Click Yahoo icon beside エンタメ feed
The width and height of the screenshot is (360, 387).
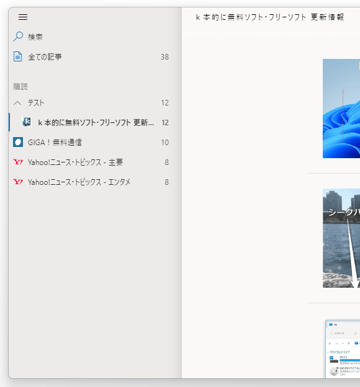18,182
